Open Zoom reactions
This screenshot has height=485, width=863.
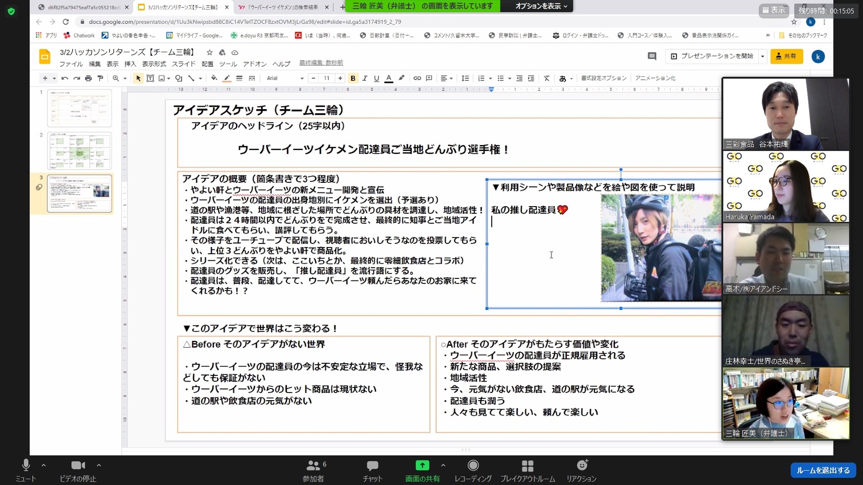coord(582,471)
